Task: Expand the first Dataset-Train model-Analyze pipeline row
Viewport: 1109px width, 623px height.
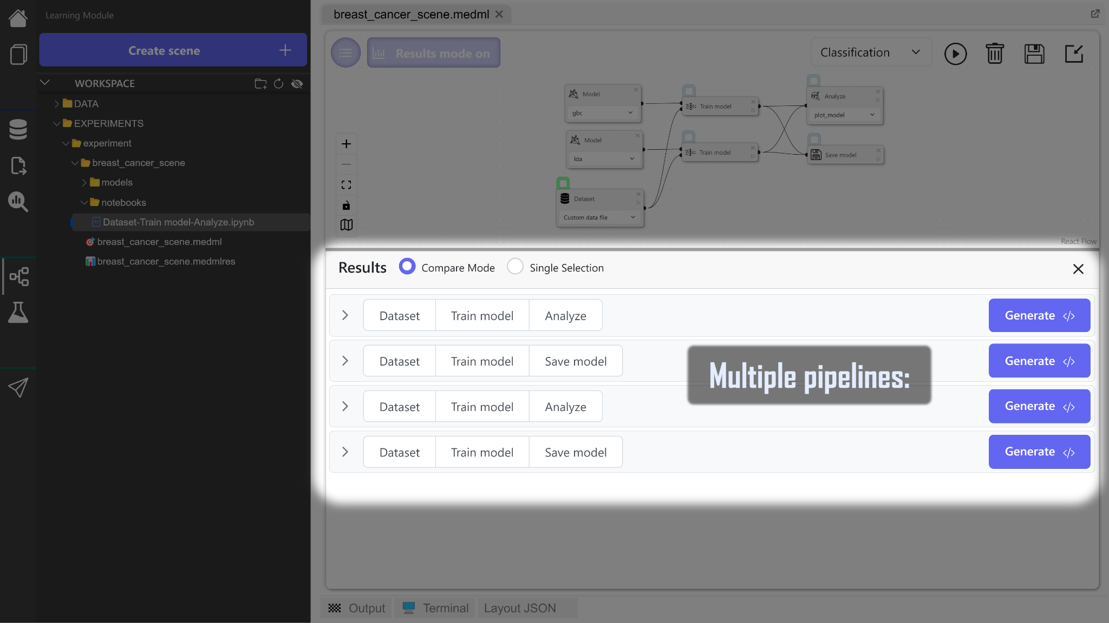Action: pos(345,315)
